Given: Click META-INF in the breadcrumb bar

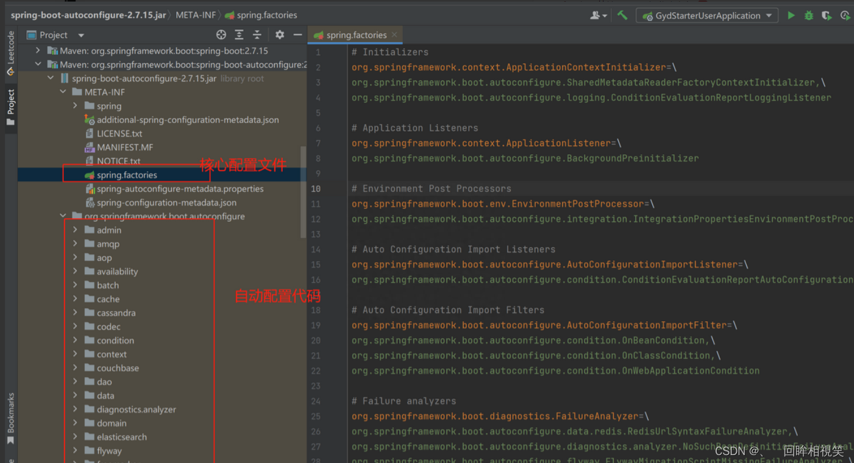Looking at the screenshot, I should (196, 15).
